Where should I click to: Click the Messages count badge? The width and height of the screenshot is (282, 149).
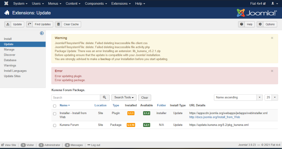67,145
